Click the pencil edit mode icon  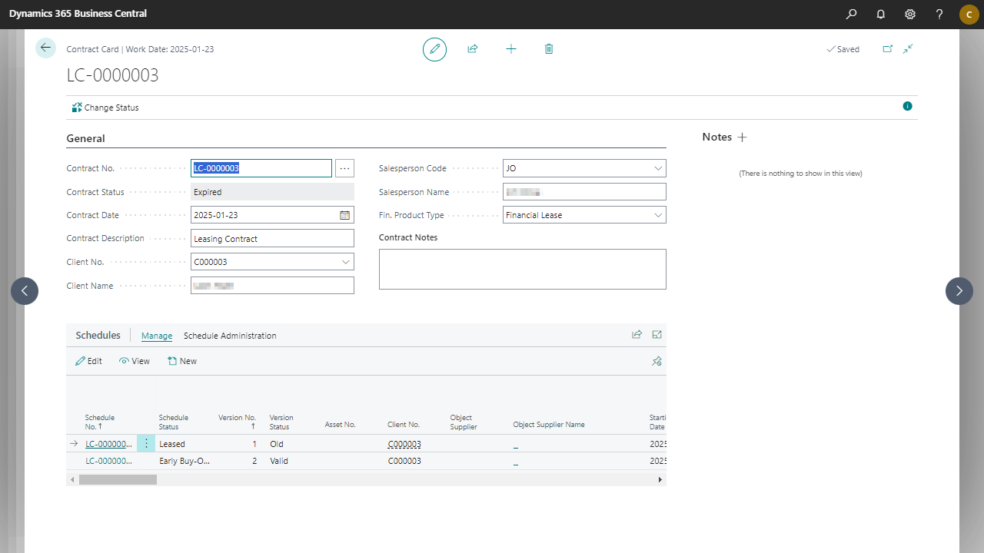[x=434, y=49]
